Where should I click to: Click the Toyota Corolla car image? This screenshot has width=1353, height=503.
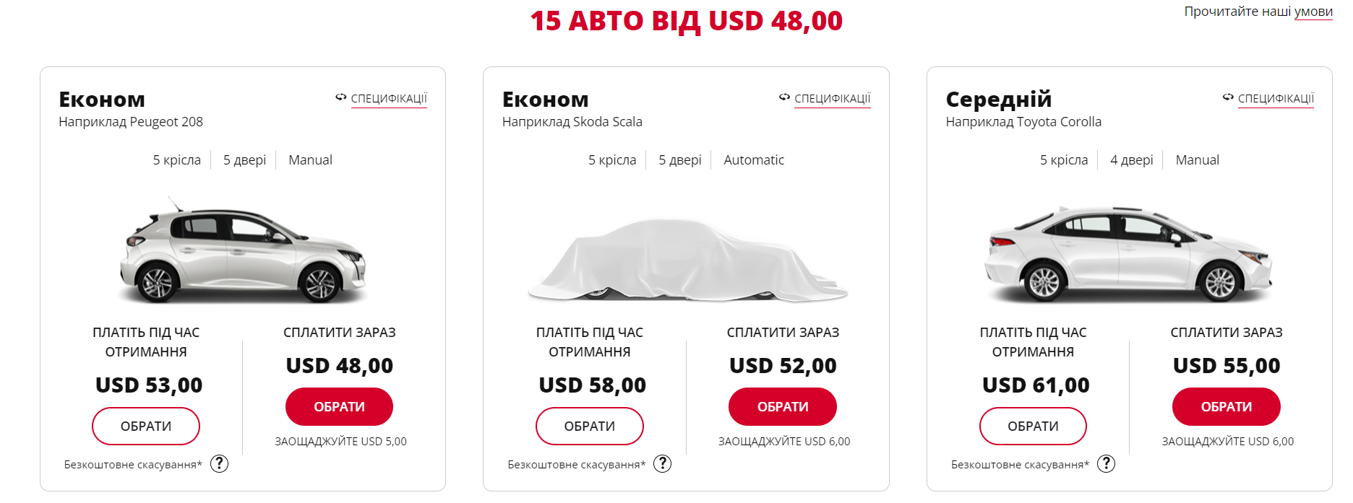click(x=1129, y=254)
